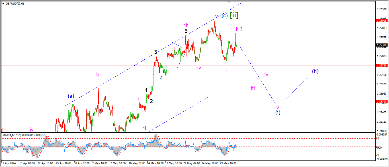Viewport: 389px width, 167px height.
Task: Select the black 3 wave label
Action: click(x=155, y=52)
